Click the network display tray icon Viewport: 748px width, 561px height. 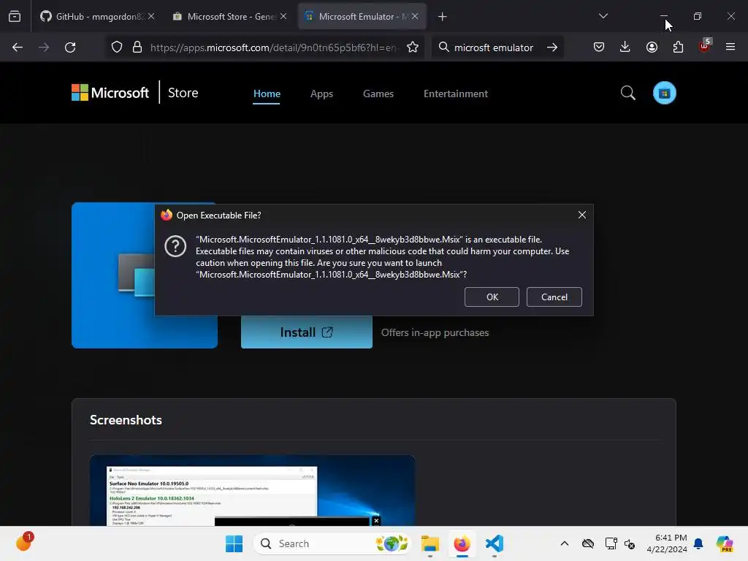(611, 543)
